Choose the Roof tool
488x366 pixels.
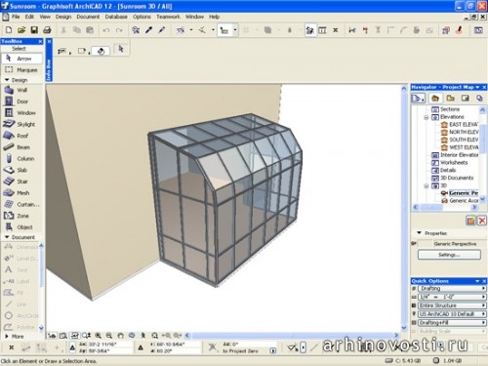coord(21,136)
